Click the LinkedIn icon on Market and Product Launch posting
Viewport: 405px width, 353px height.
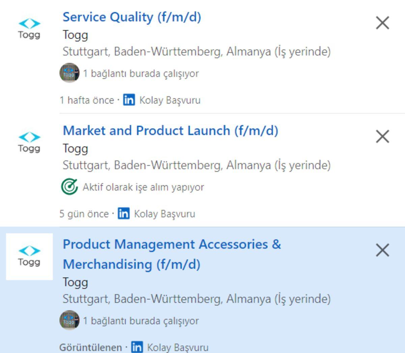point(123,213)
